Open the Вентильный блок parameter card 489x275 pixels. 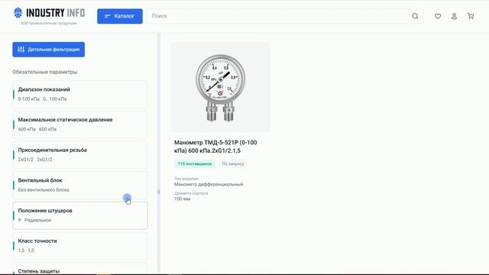80,185
